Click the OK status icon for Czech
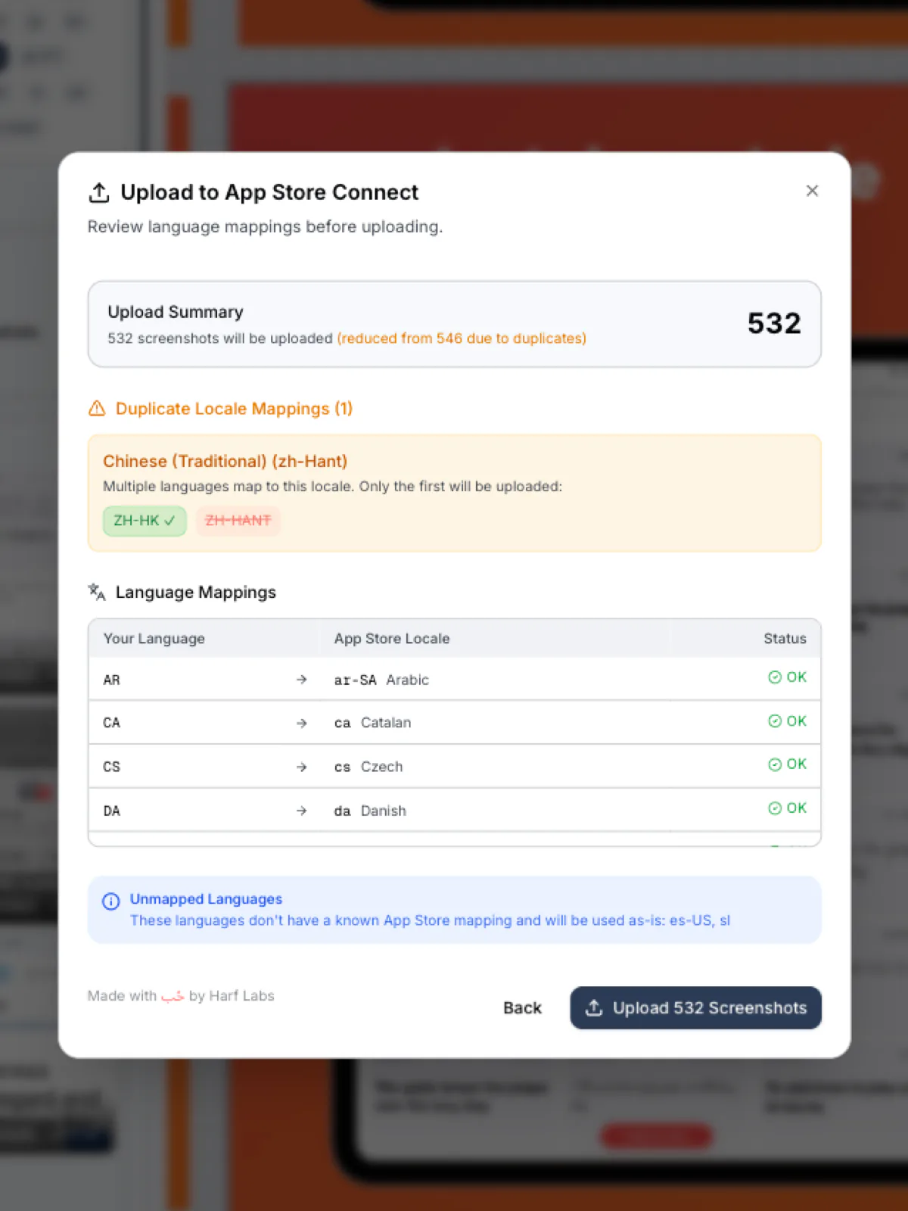908x1211 pixels. pyautogui.click(x=775, y=764)
